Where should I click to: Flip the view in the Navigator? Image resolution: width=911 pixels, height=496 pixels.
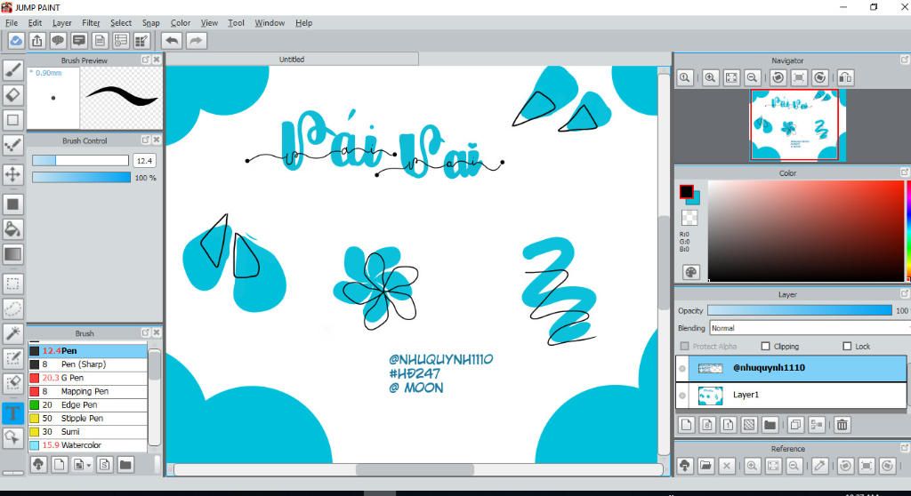(845, 77)
